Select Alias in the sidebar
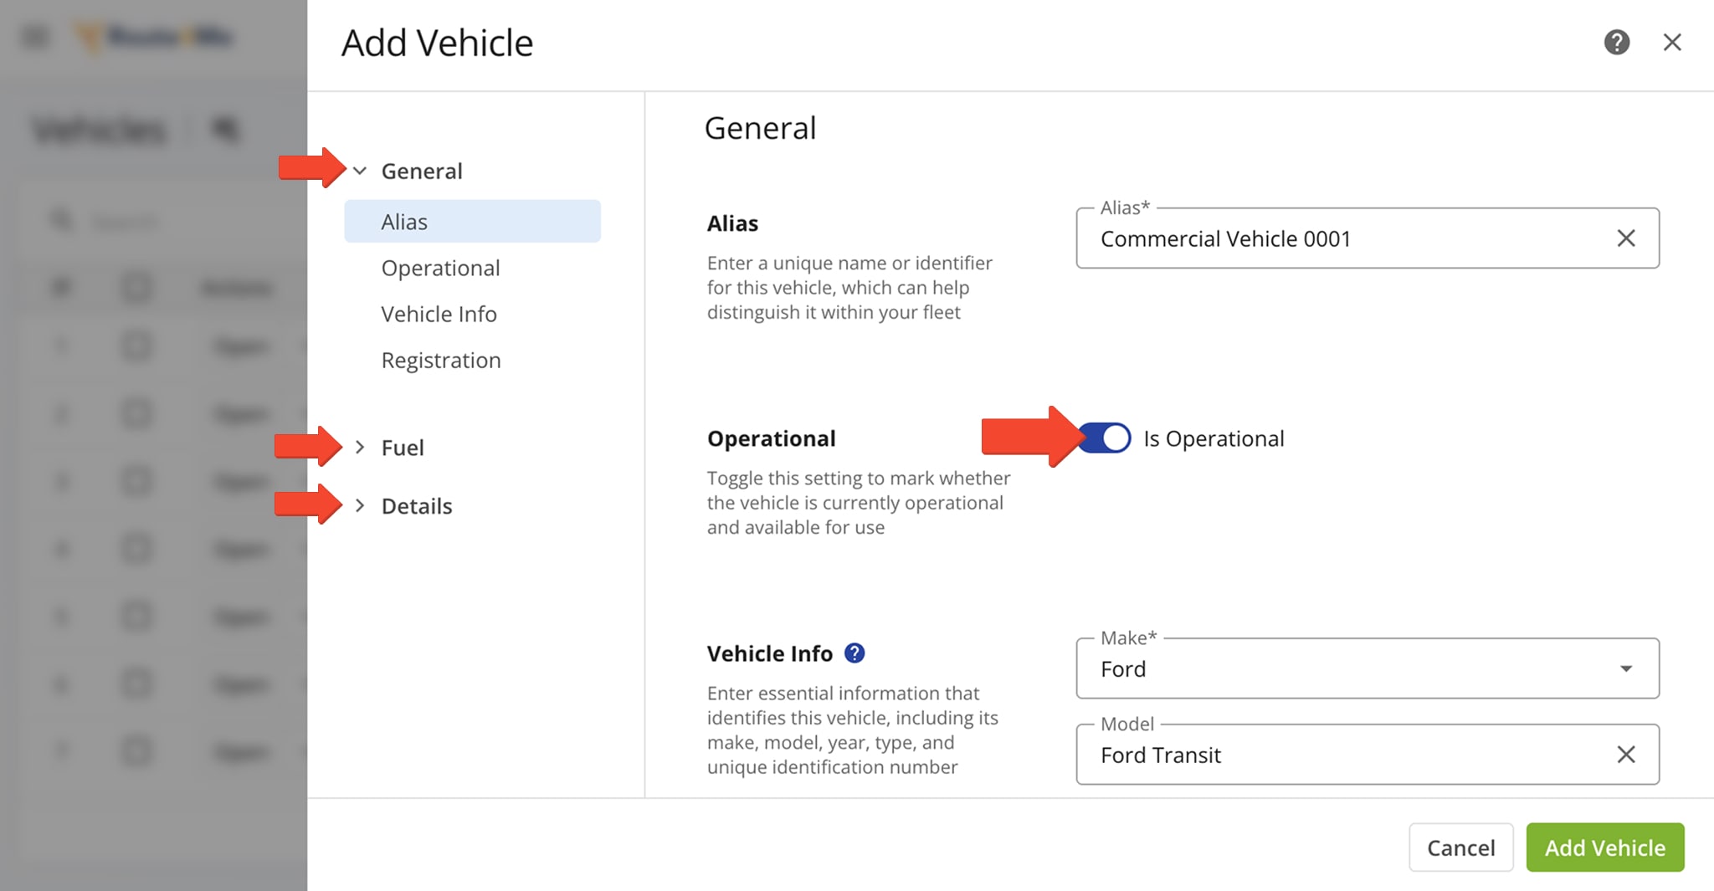 [472, 222]
